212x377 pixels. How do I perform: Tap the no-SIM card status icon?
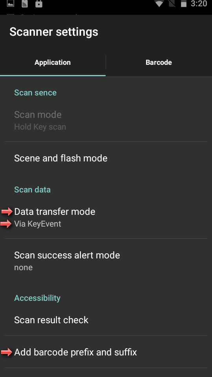tap(172, 4)
